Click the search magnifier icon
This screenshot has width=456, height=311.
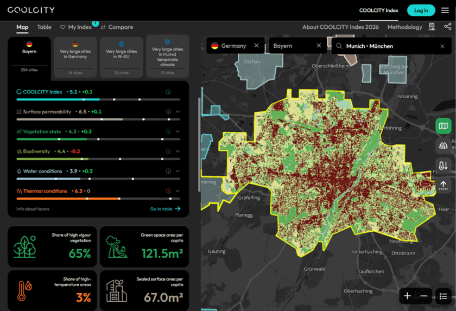[339, 46]
